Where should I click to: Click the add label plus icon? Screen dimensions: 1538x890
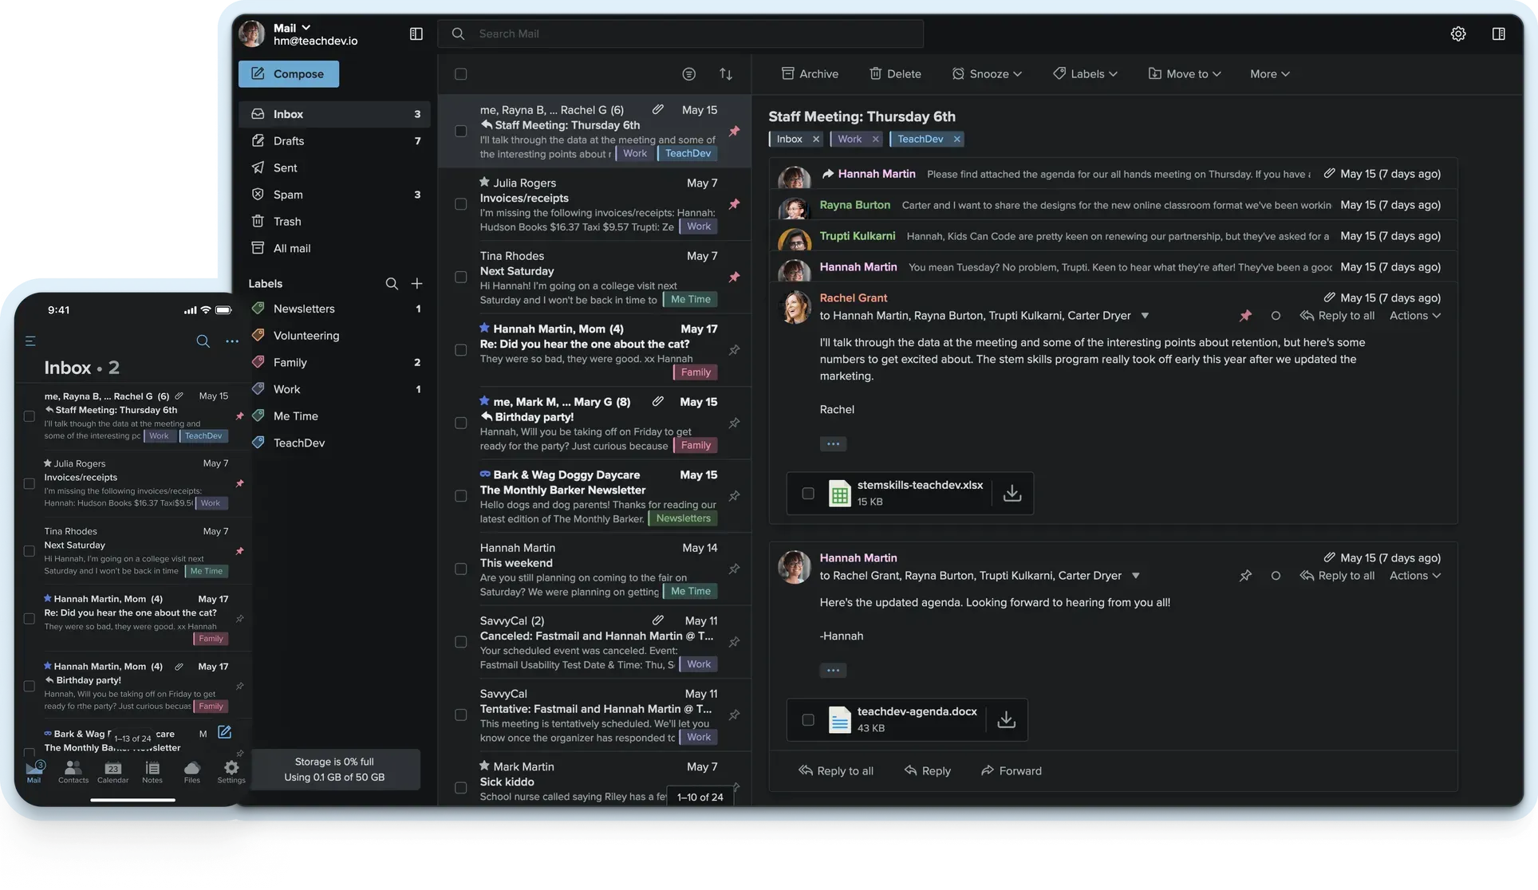coord(416,283)
